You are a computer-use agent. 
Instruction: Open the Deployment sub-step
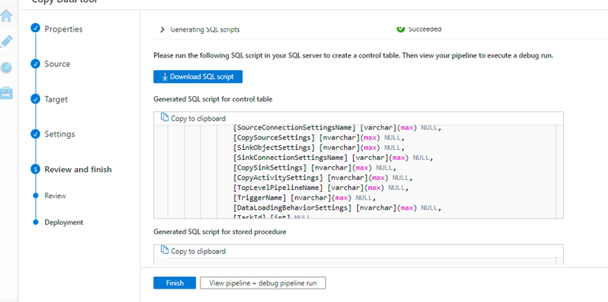[64, 222]
